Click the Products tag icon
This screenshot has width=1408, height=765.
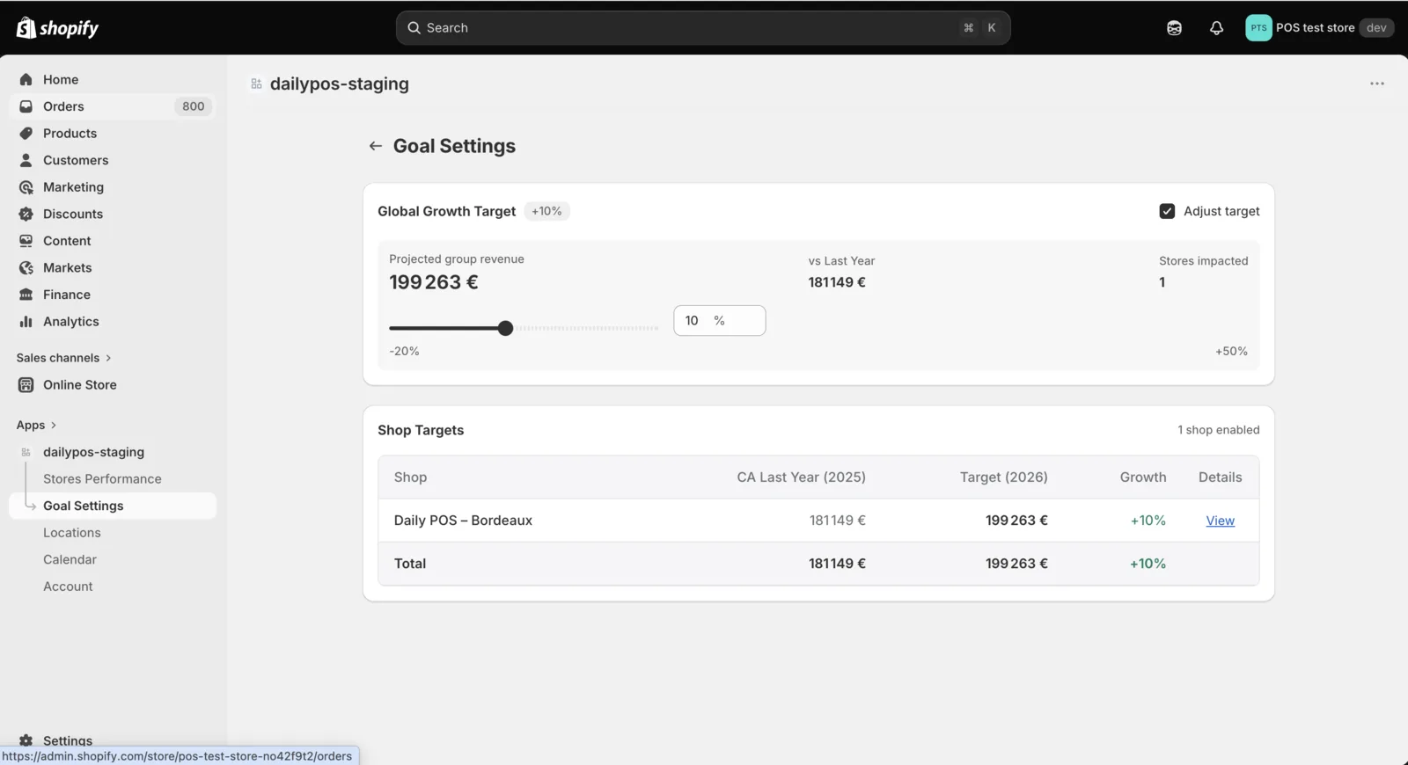click(26, 134)
